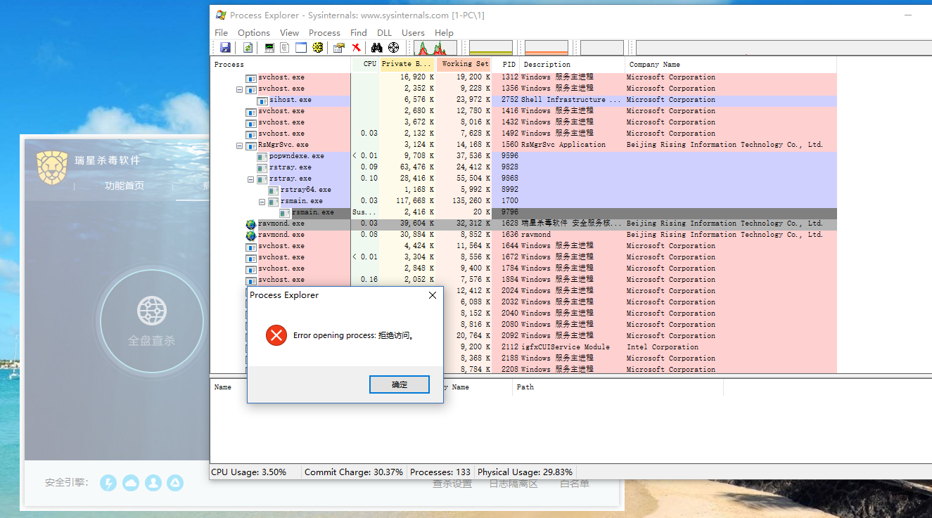The image size is (932, 518).
Task: Click the globe full-scan icon in Rising window
Action: (x=151, y=311)
